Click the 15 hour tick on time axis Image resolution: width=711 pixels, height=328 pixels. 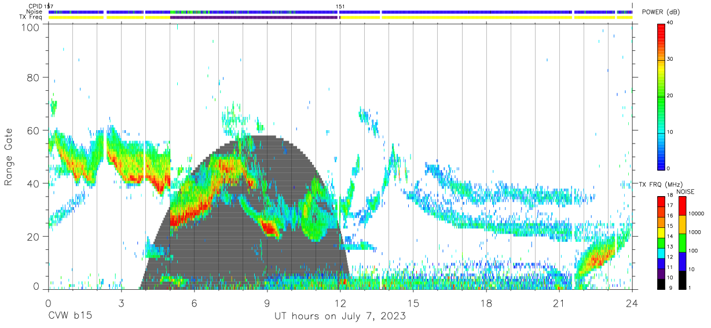click(x=413, y=303)
